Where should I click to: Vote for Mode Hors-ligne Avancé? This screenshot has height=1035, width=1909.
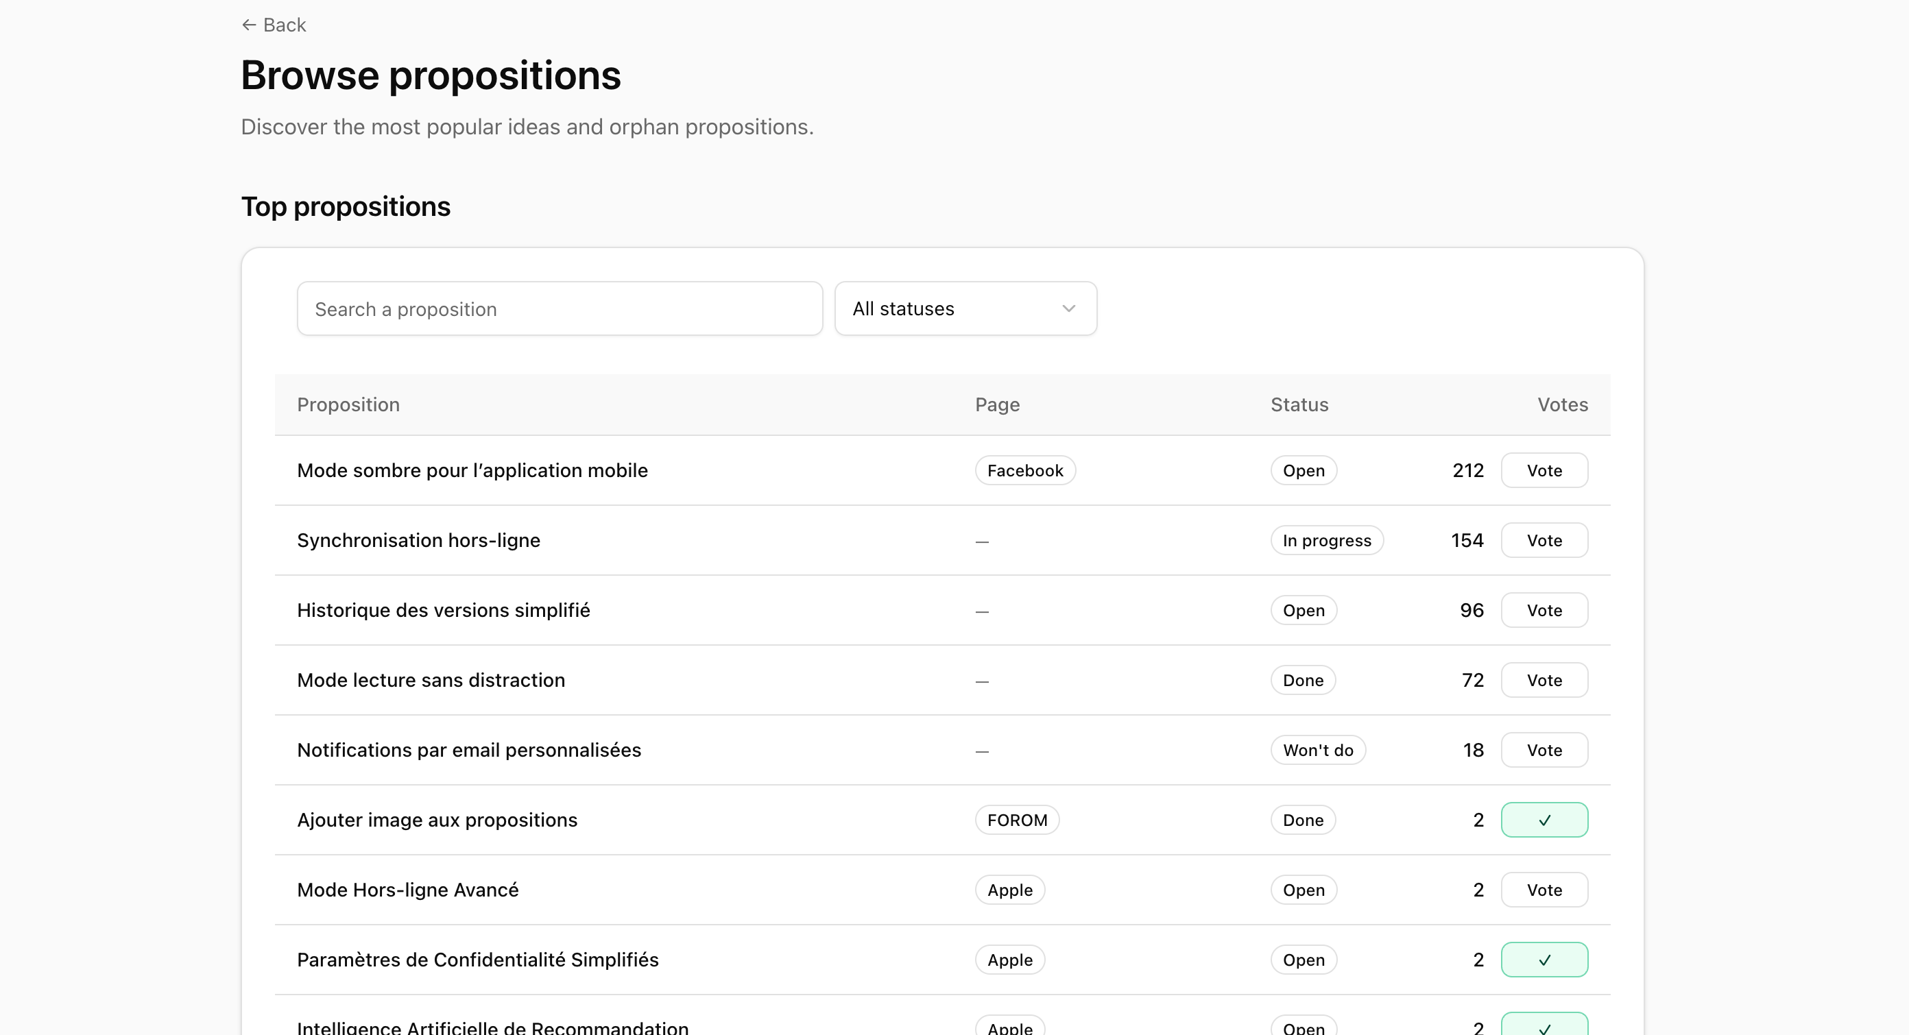point(1544,890)
